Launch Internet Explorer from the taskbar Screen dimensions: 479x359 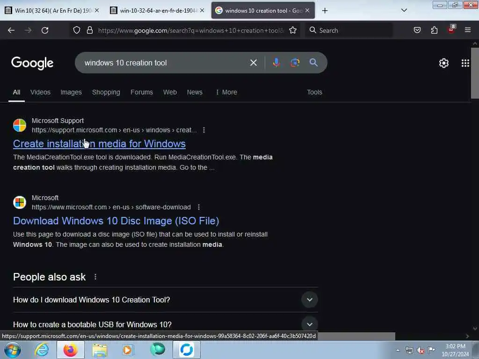42,350
